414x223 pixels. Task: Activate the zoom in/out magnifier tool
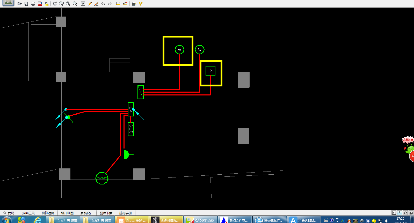(61, 4)
